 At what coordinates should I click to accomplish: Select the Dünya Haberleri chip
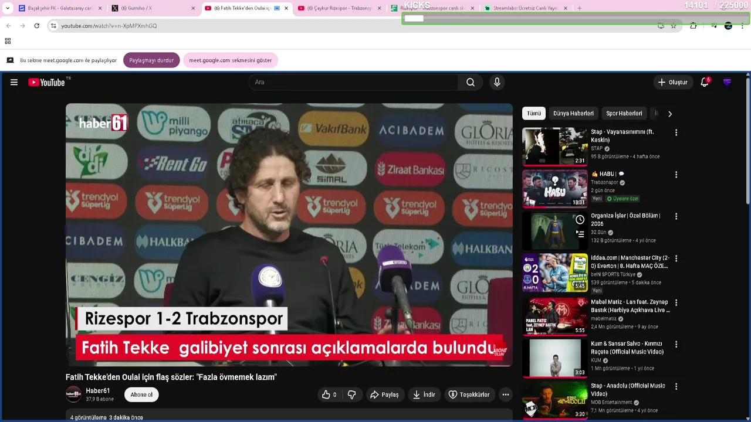tap(573, 114)
